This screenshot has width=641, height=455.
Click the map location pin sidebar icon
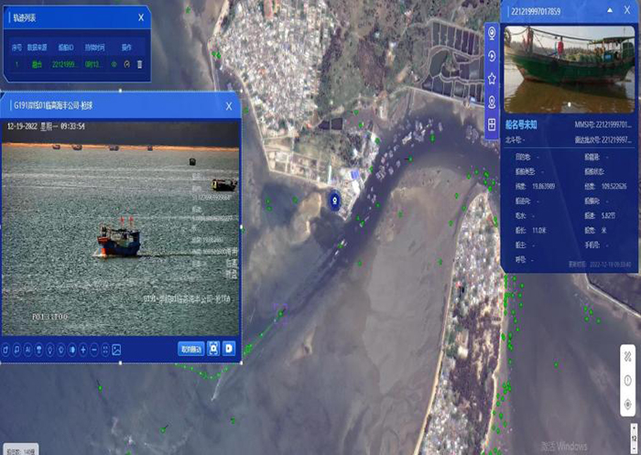492,102
